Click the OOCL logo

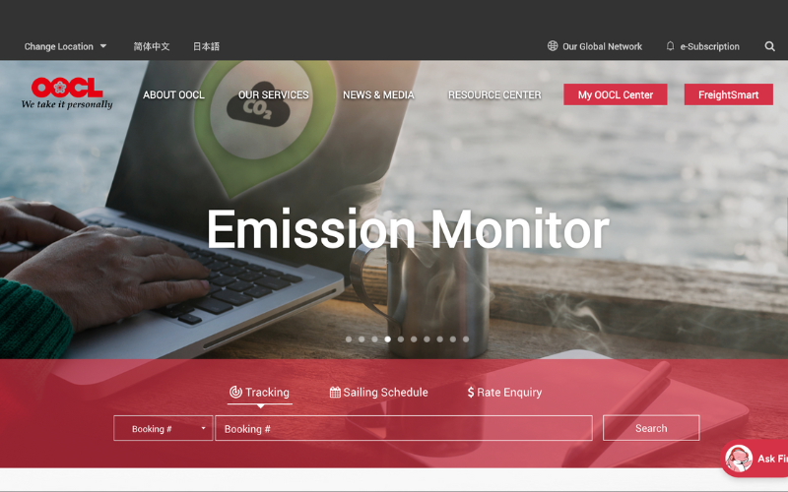pyautogui.click(x=67, y=92)
